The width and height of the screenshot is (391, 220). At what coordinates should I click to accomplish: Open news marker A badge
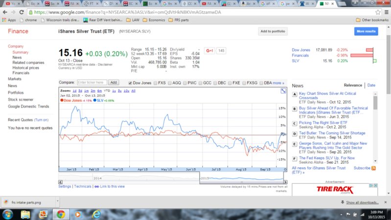(295, 94)
